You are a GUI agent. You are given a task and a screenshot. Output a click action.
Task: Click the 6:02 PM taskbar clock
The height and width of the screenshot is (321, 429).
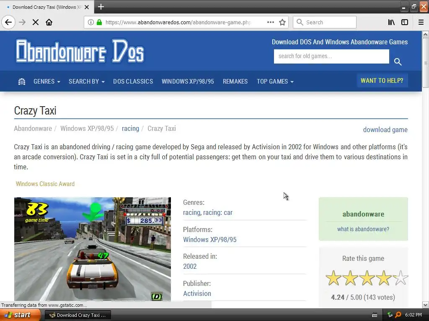click(413, 315)
